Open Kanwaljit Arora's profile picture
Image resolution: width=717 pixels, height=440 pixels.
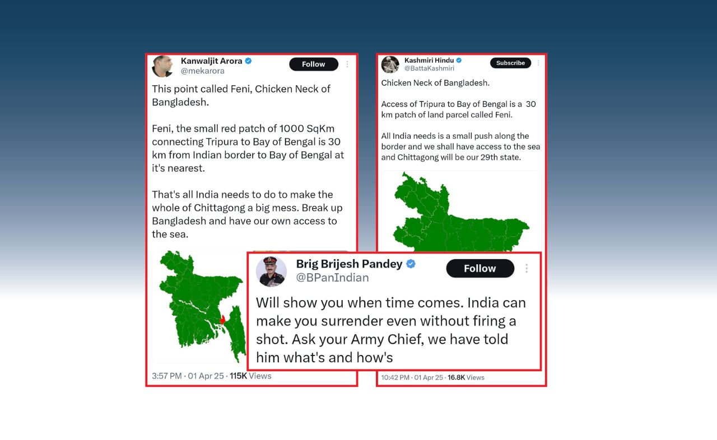[162, 66]
